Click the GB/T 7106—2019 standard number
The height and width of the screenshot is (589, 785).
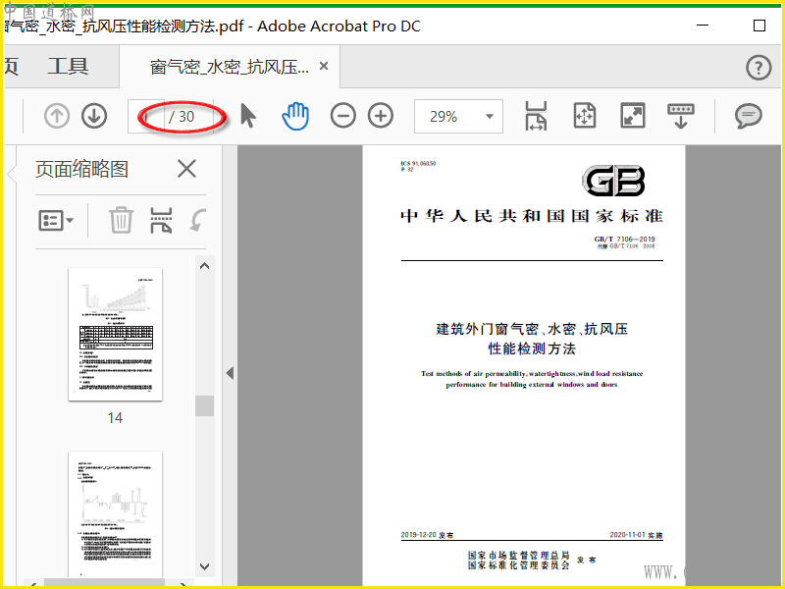click(x=624, y=239)
